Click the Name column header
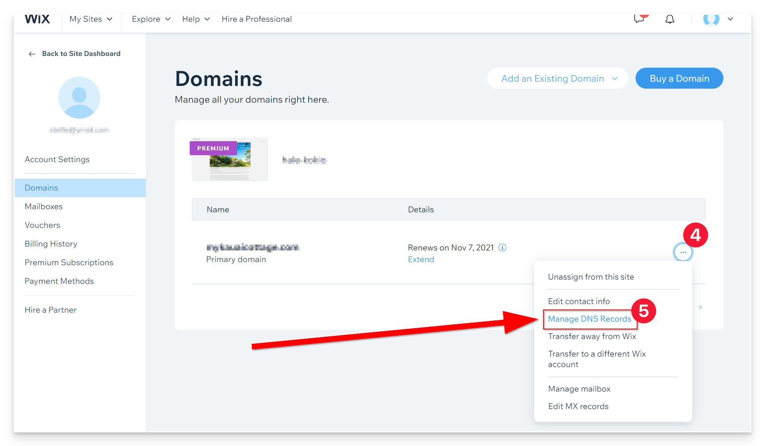Image resolution: width=765 pixels, height=446 pixels. [218, 210]
